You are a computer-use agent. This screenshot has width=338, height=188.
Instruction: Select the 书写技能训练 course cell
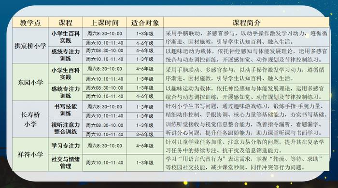[66, 110]
